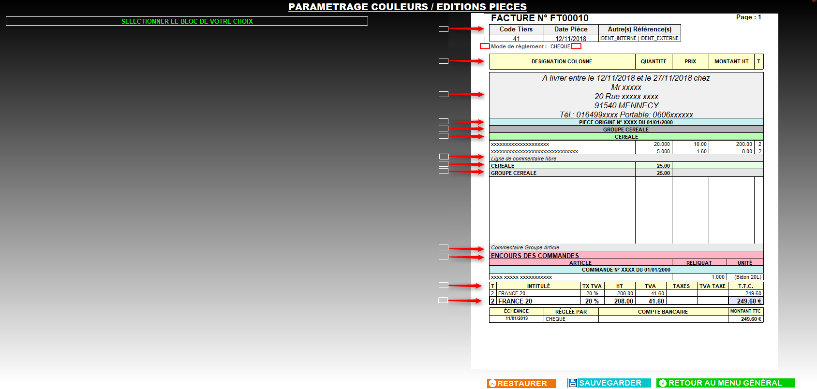The height and width of the screenshot is (389, 817).
Task: Select the box pointing to Code Tiers header
Action: 443,29
